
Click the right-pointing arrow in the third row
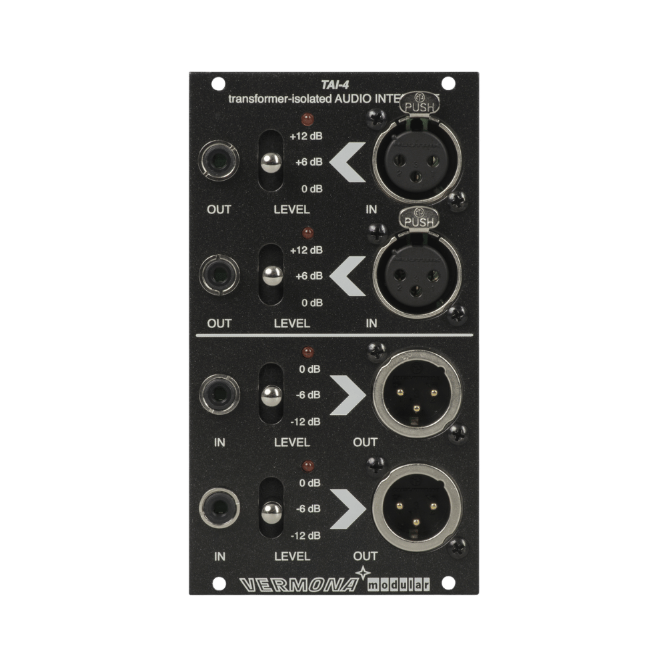click(x=348, y=395)
